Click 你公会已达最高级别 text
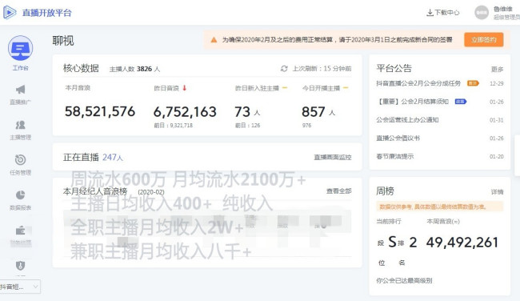 404,281
